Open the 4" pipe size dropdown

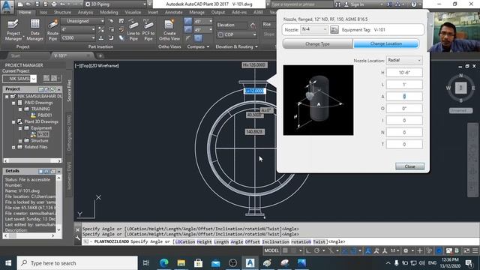click(78, 29)
